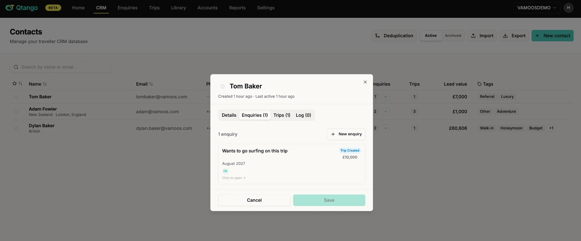The width and height of the screenshot is (581, 241).
Task: Switch to the Log (0) tab
Action: point(304,115)
